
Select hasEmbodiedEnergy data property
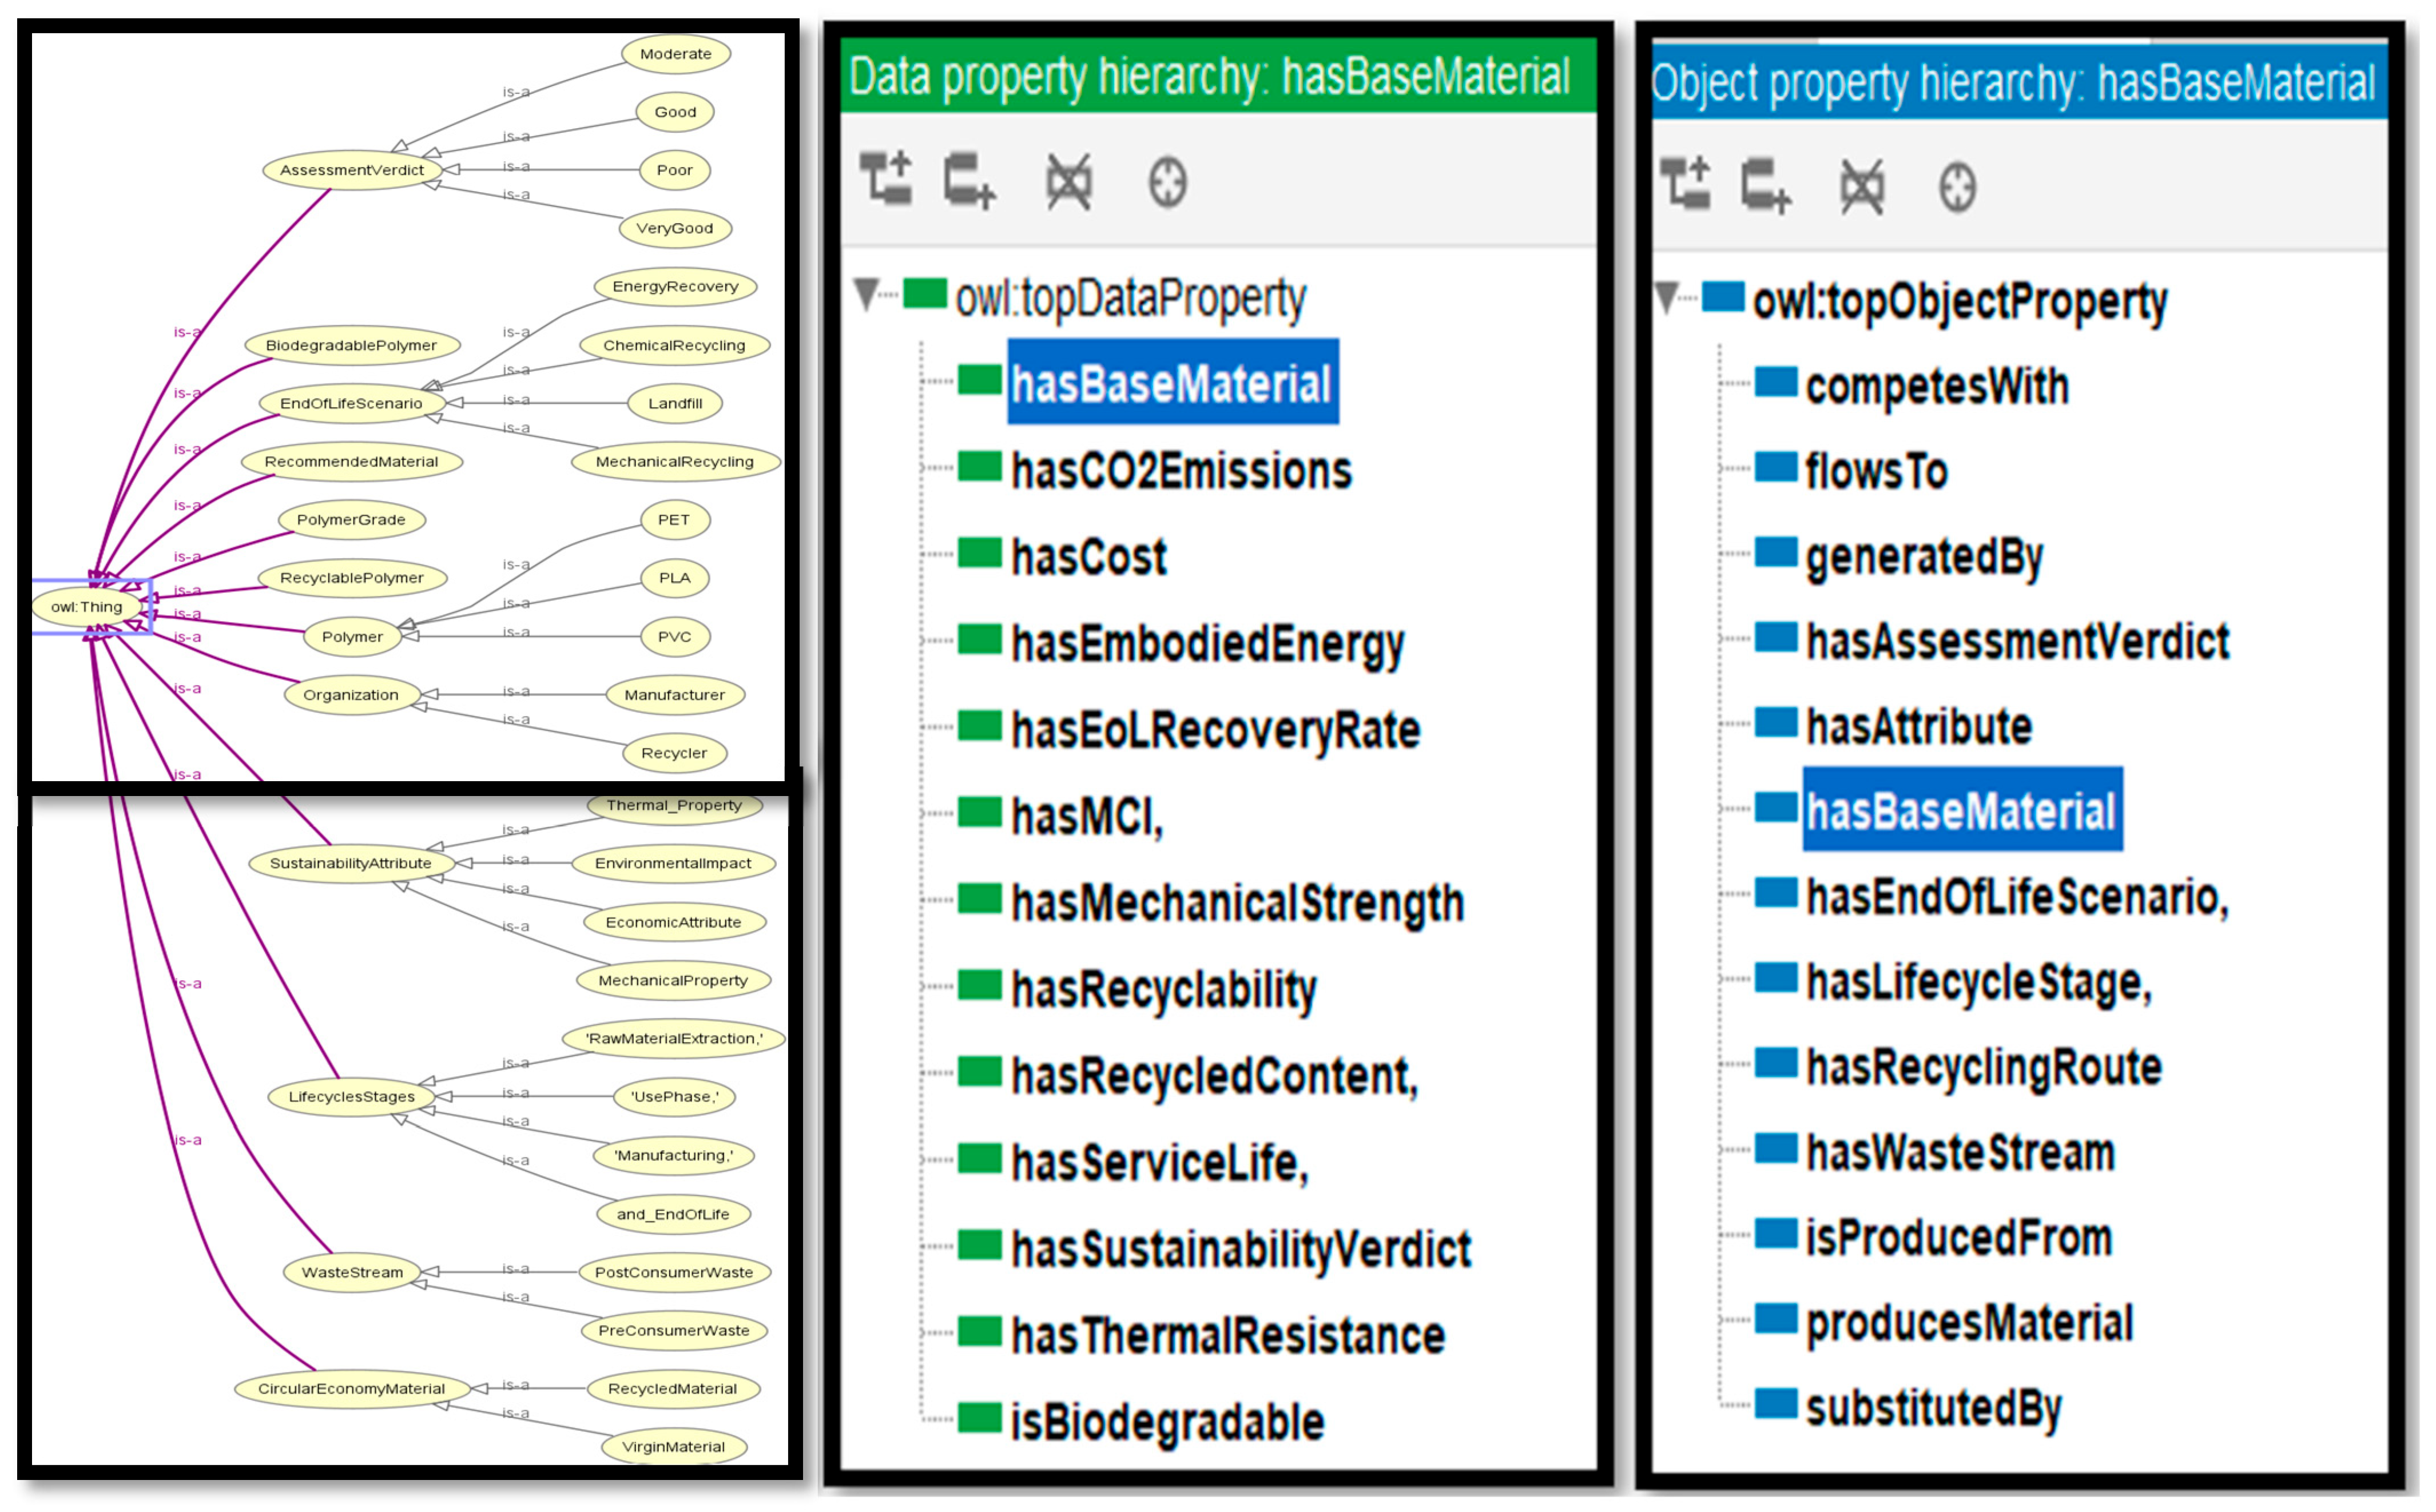1207,644
